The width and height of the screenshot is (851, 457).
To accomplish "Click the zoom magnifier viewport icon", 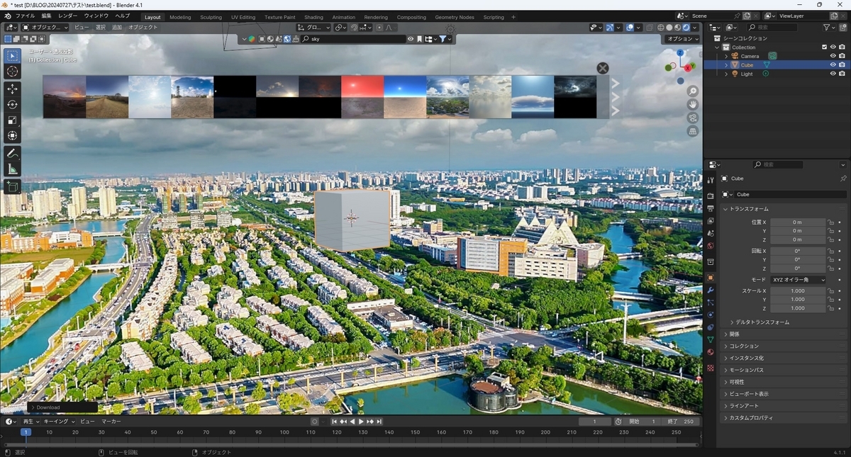I will tap(693, 91).
